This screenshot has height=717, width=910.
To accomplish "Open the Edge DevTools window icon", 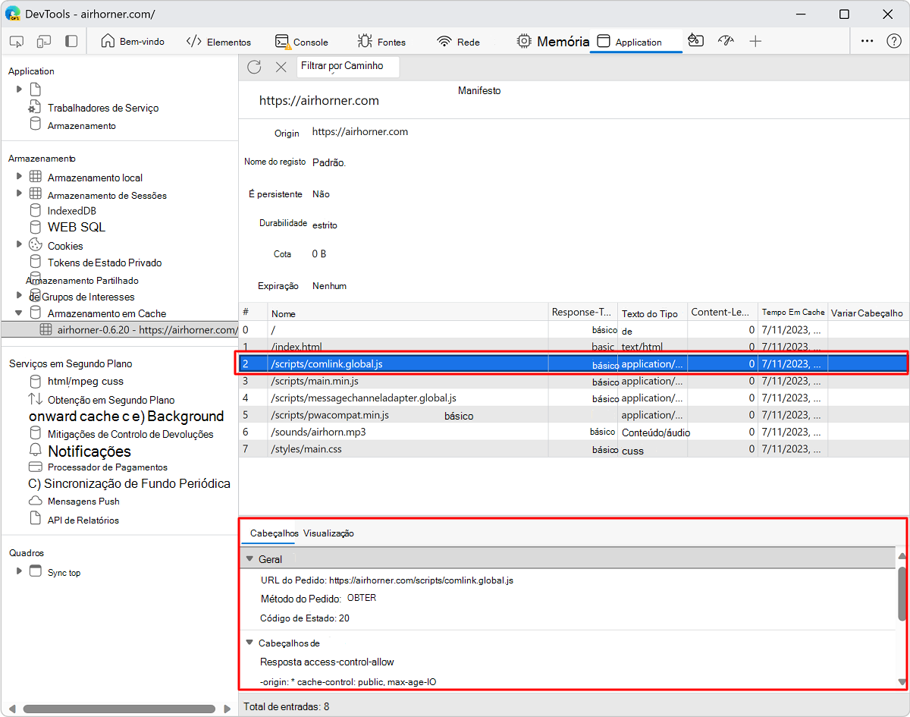I will 13,14.
